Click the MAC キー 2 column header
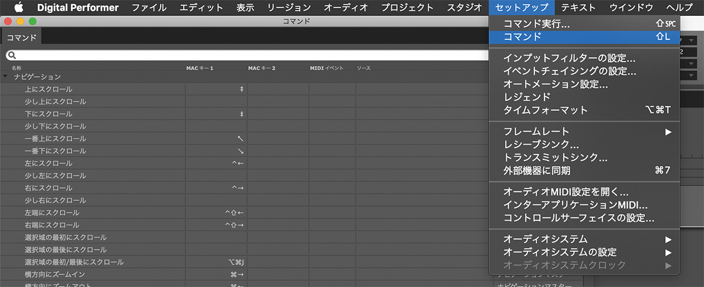The height and width of the screenshot is (287, 704). point(262,69)
